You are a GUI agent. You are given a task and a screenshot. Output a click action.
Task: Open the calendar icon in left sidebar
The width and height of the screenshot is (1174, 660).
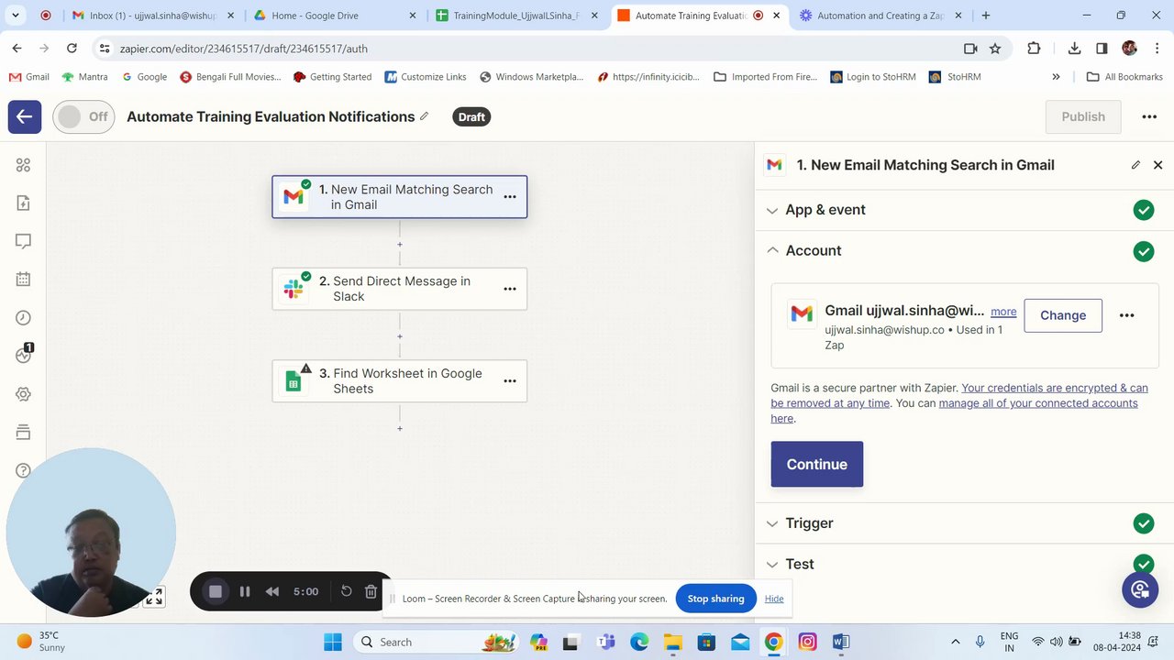click(x=24, y=280)
